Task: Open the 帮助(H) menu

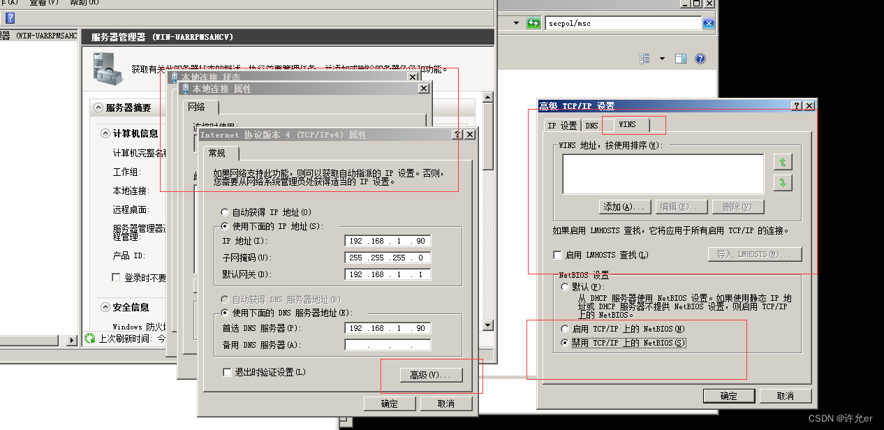Action: click(x=84, y=3)
